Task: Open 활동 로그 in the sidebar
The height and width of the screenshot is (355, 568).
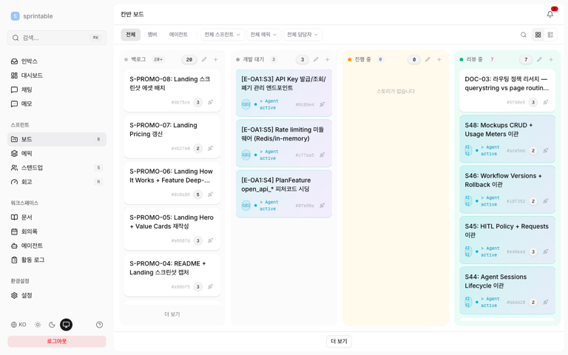Action: click(57, 260)
